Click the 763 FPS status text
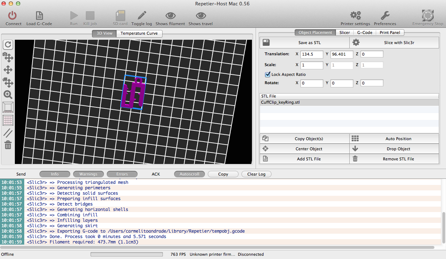Viewport: 446px width, 259px height. click(178, 254)
